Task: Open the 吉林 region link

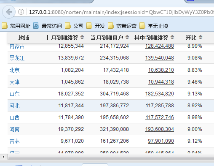Action: (x=15, y=141)
